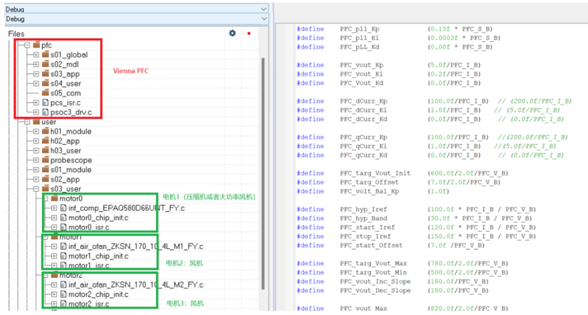
Task: Click PFC_volt_Bal_Kp macro name
Action: click(369, 191)
